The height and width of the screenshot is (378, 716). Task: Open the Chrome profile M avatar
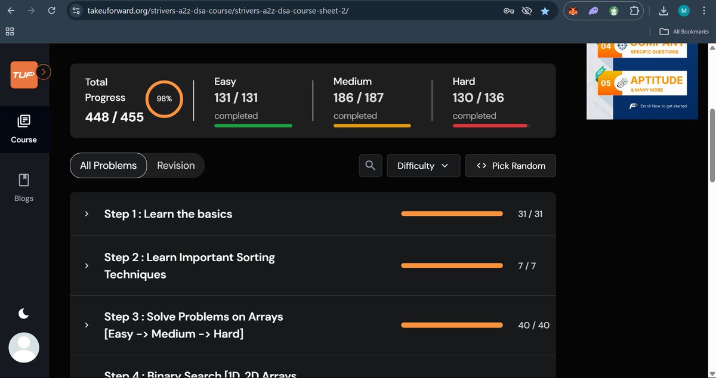(684, 11)
